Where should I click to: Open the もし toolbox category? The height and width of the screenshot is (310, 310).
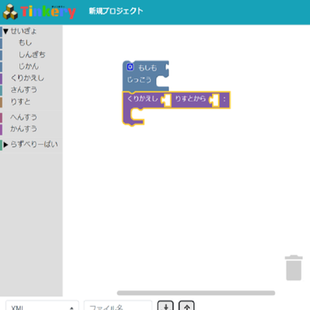tap(26, 43)
